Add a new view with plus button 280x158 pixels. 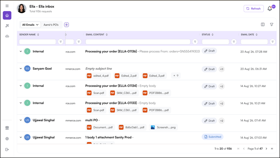[x=66, y=25]
